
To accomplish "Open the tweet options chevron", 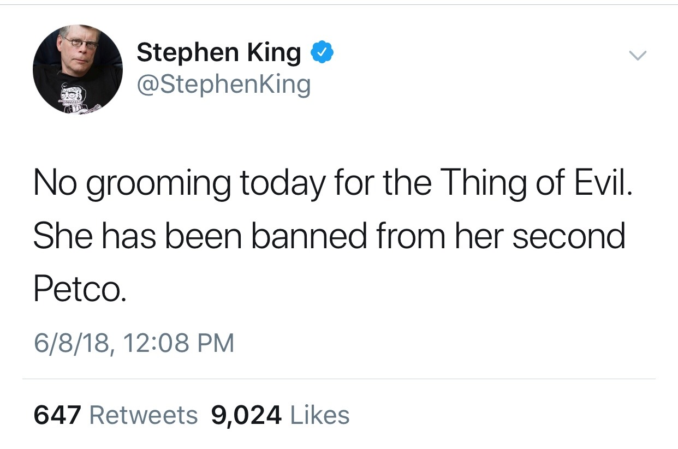I will [x=637, y=55].
